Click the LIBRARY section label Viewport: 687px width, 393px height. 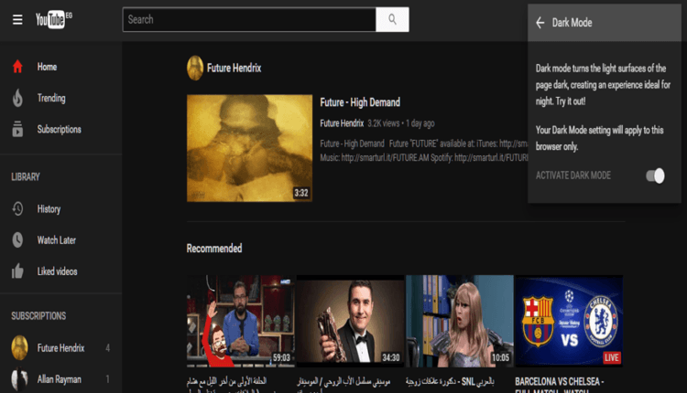pos(26,177)
